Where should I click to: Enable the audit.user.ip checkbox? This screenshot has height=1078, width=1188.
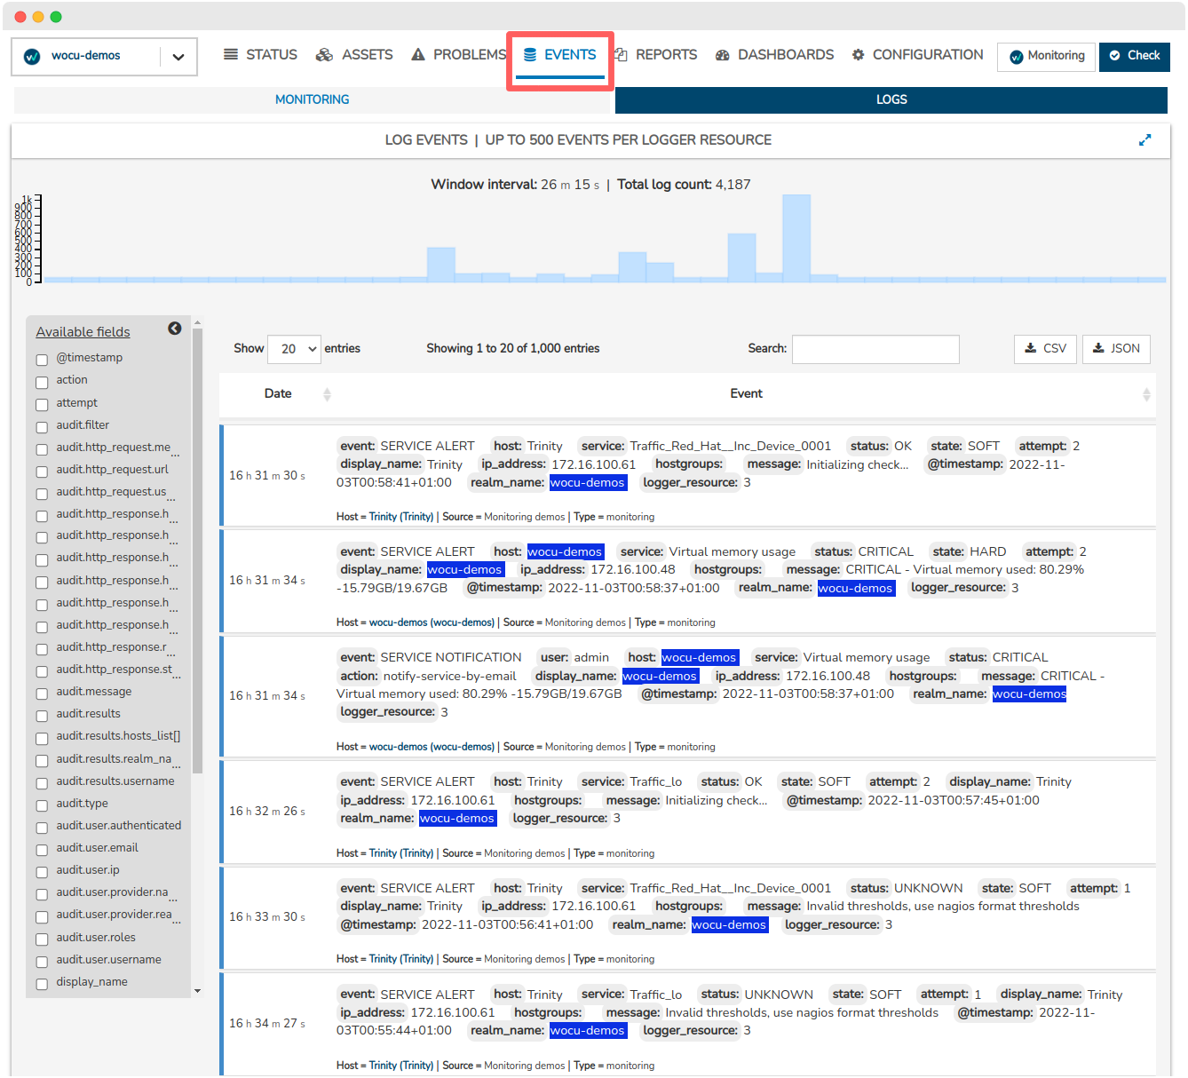coord(42,872)
